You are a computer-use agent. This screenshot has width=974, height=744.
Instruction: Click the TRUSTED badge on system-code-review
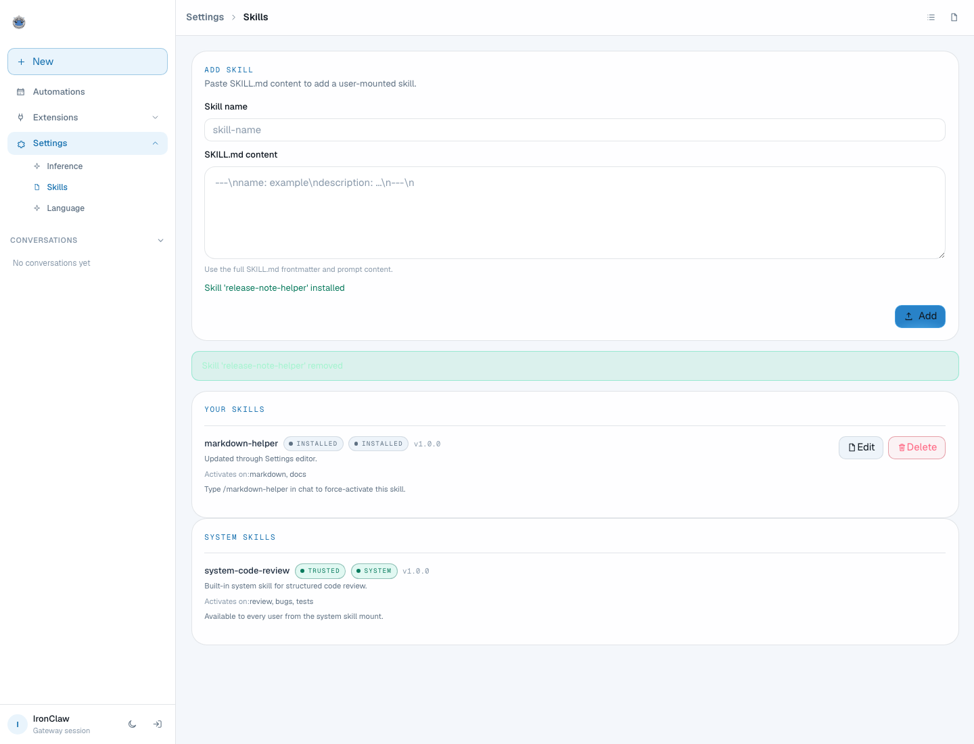click(320, 572)
